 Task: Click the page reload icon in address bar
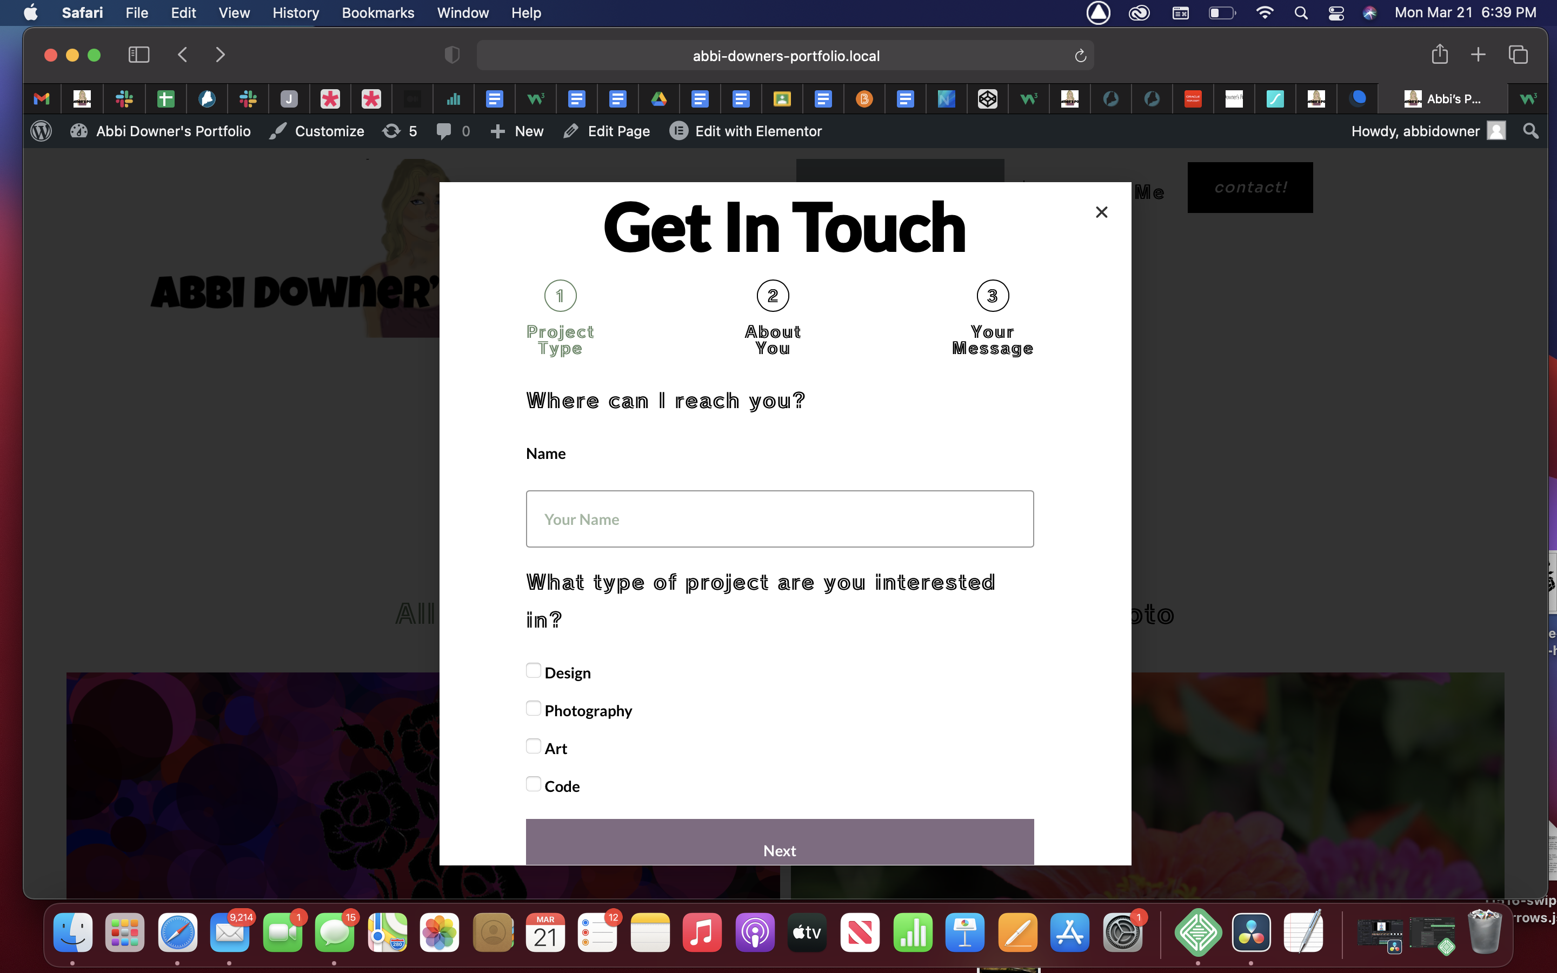1080,56
